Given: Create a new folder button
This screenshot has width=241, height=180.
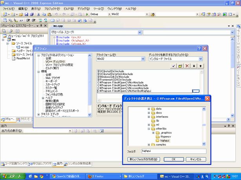Looking at the screenshot, I should (144, 159).
